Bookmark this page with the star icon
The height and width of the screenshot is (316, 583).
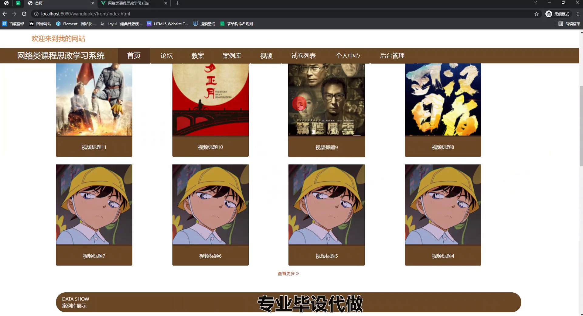[x=537, y=14]
